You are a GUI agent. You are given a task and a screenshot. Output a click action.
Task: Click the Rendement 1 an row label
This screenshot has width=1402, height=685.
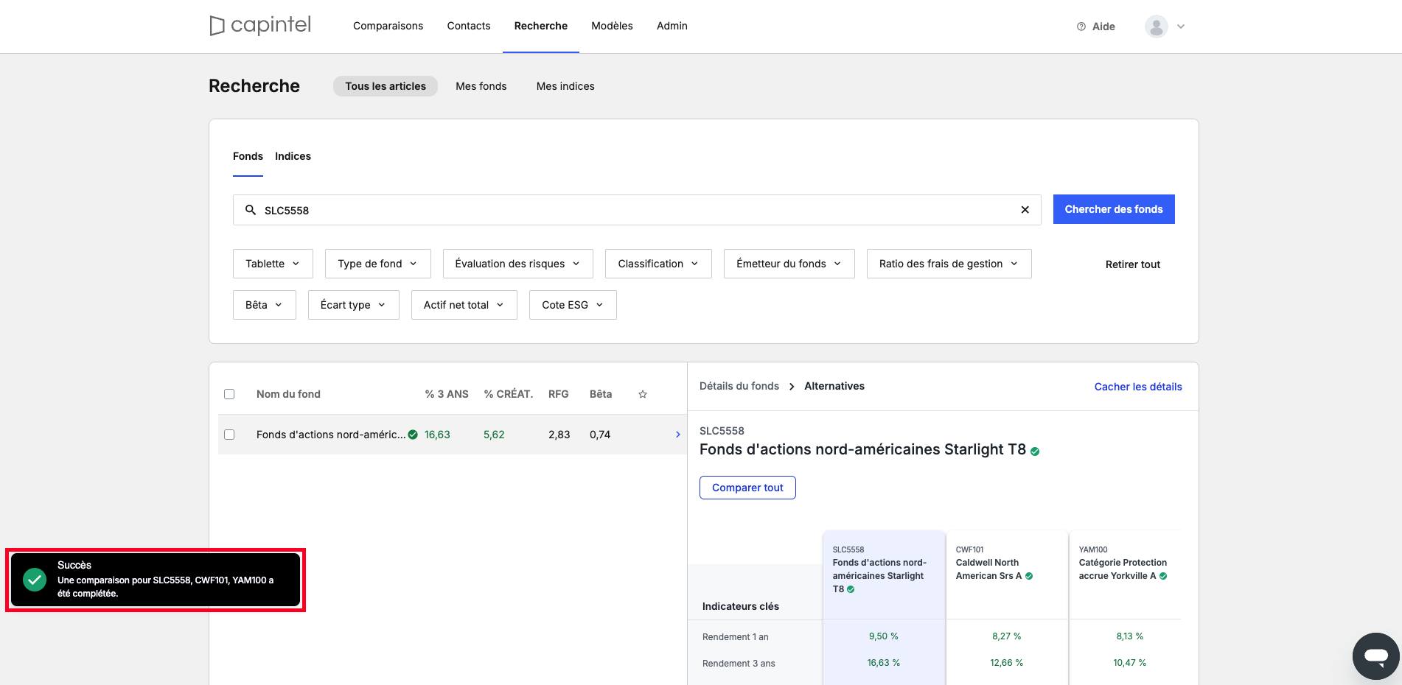(x=735, y=637)
